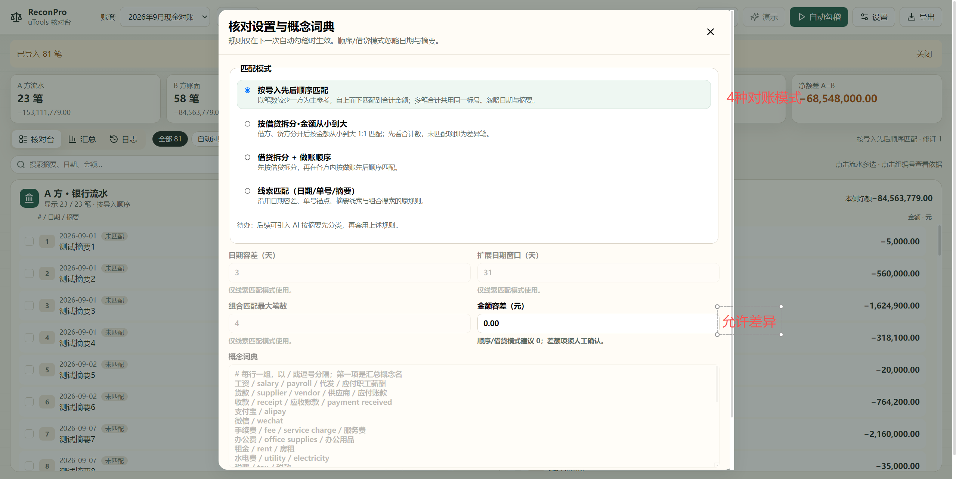The image size is (956, 479).
Task: Click the 全部 81 filter pill
Action: pyautogui.click(x=170, y=139)
